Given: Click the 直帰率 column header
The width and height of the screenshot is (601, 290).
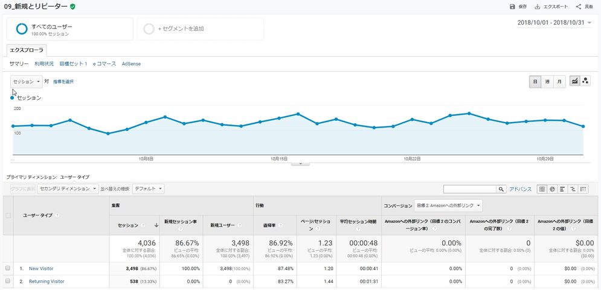Looking at the screenshot, I should click(x=274, y=225).
